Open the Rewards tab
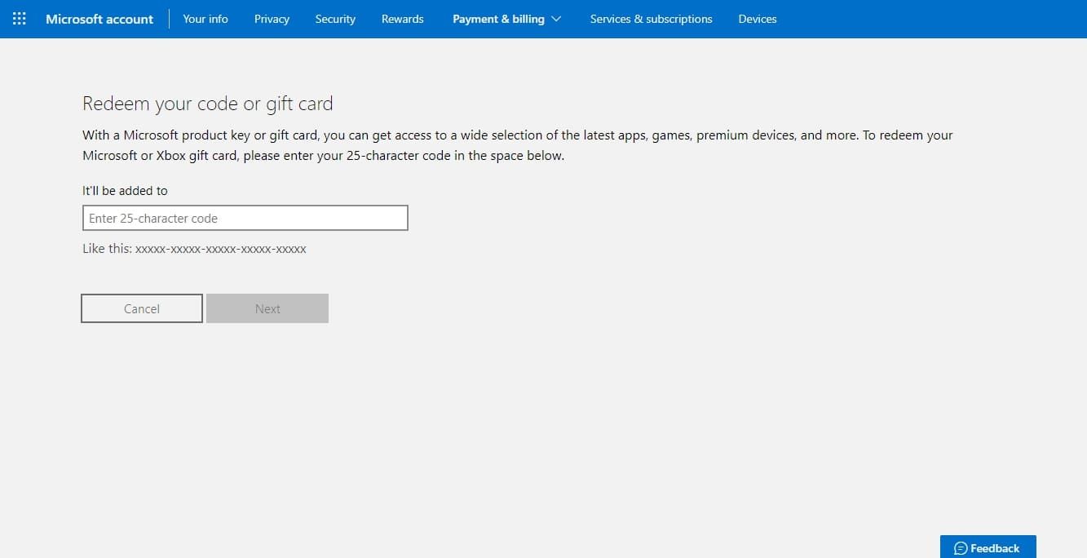1087x558 pixels. click(403, 19)
